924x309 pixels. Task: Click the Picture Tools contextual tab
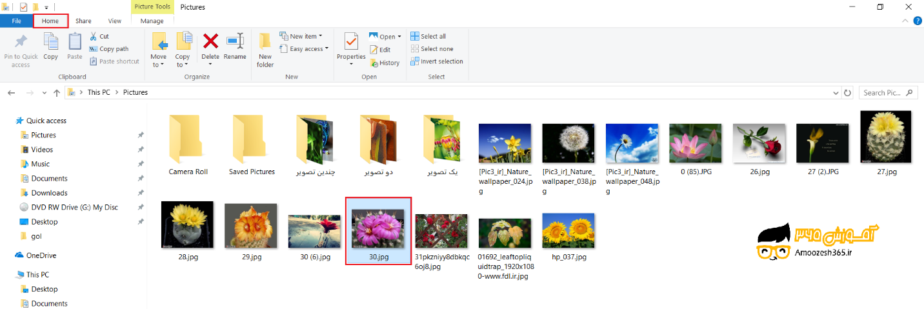click(x=152, y=7)
